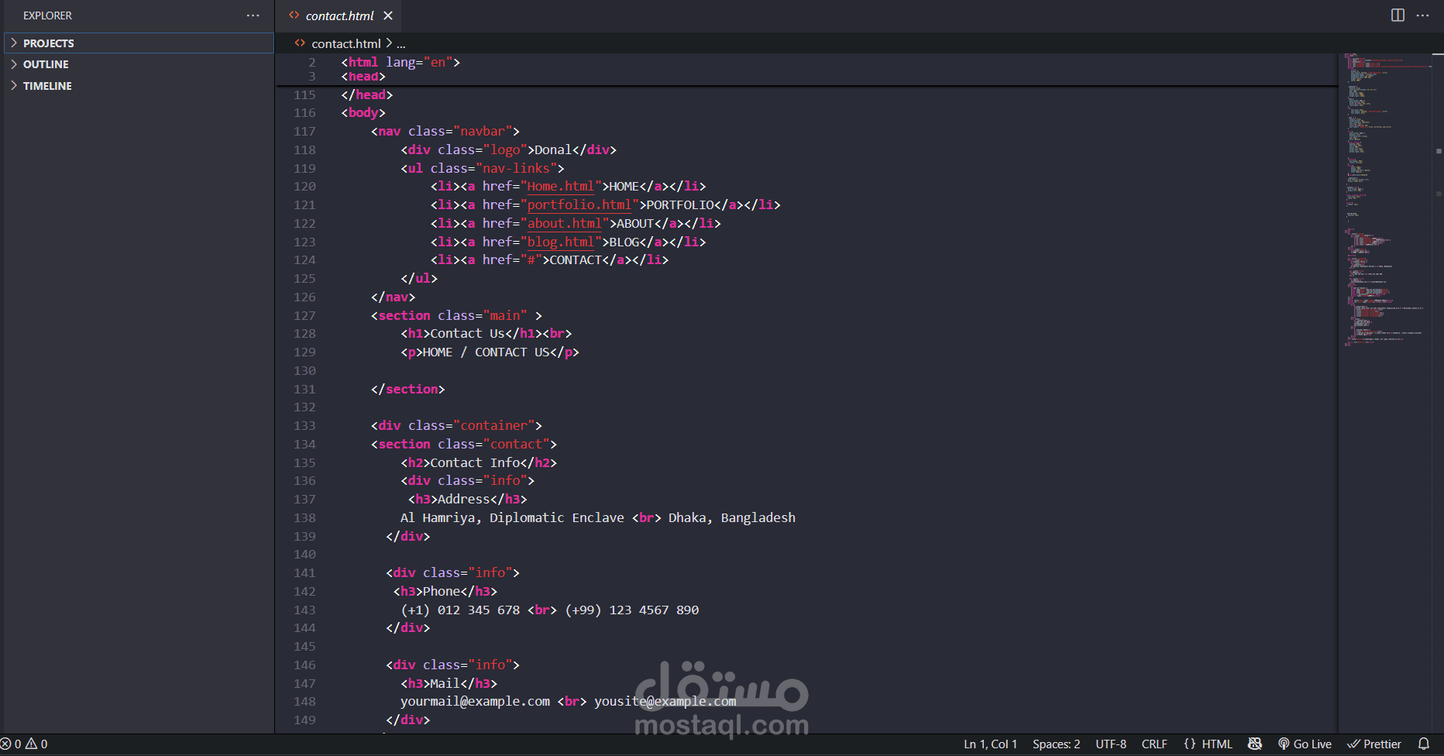Screen dimensions: 1444x756
Task: Switch to the contact.html tab
Action: coord(339,15)
